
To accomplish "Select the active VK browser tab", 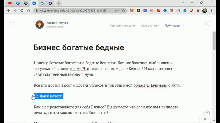I will (34, 3).
